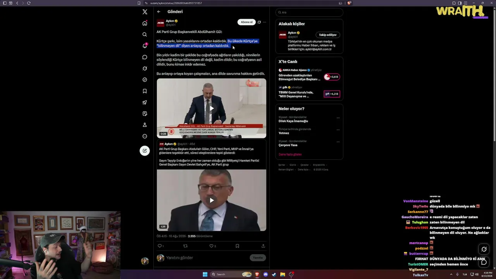
Task: Go to the Home feed icon
Action: click(x=145, y=23)
